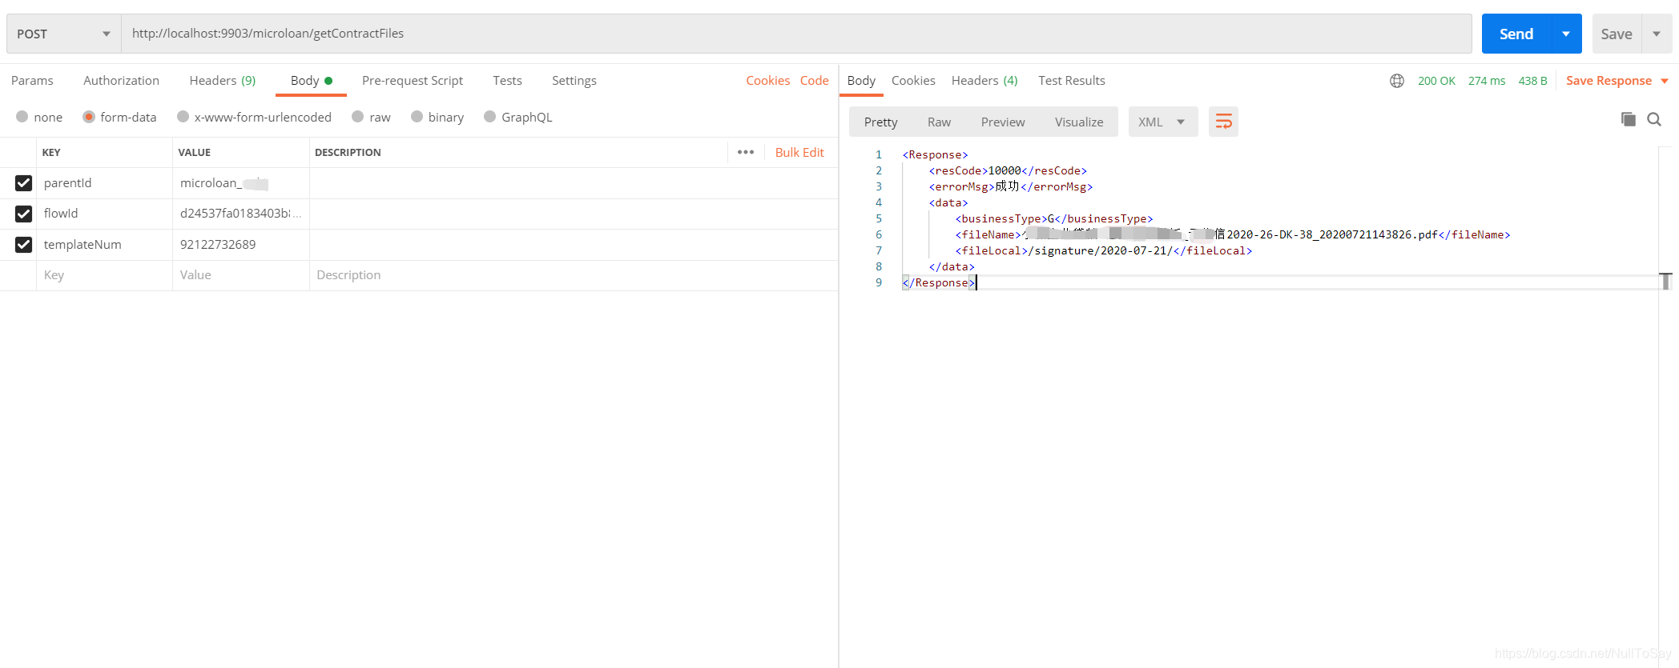Select the none body type

pyautogui.click(x=39, y=117)
